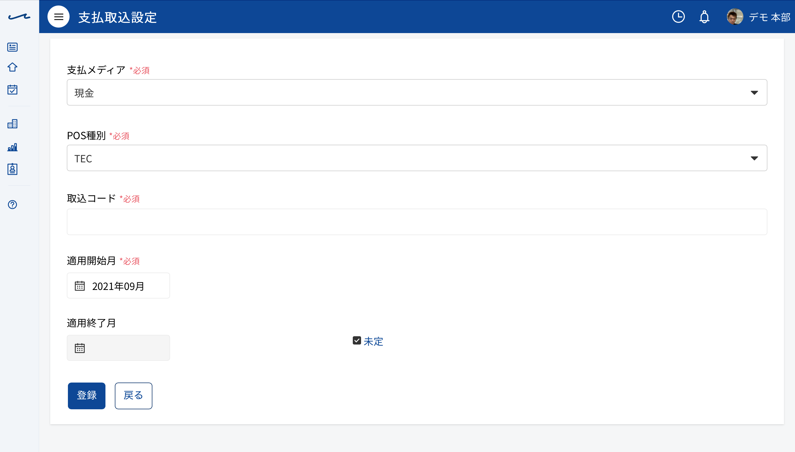Click calendar icon in 適用開始月 field
This screenshot has width=795, height=452.
coord(79,286)
